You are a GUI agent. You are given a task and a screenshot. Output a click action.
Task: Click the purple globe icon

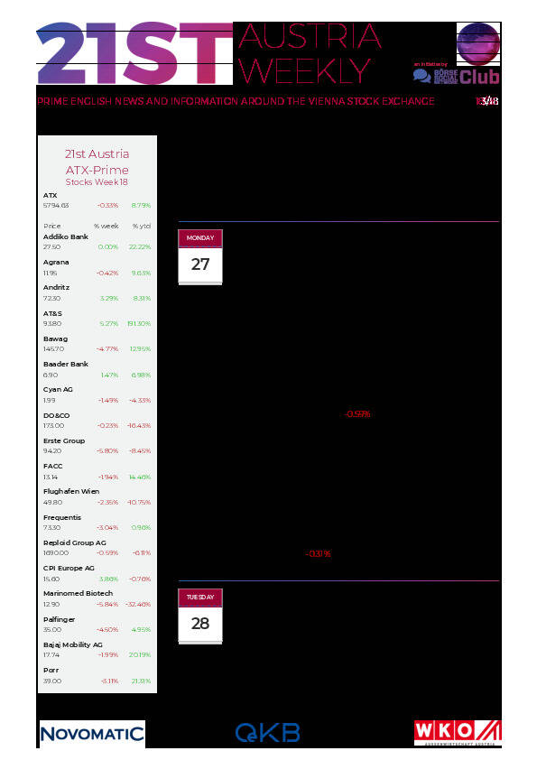click(478, 43)
